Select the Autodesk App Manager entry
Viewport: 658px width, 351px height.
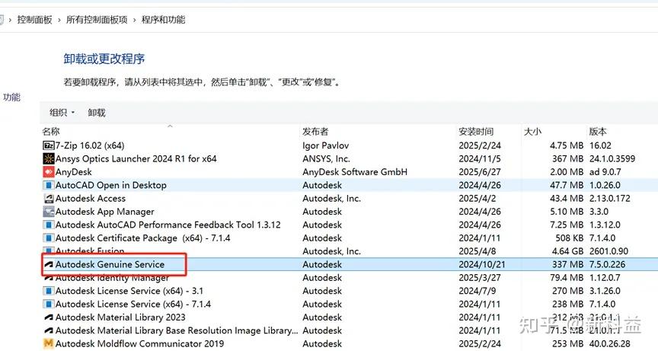(104, 212)
